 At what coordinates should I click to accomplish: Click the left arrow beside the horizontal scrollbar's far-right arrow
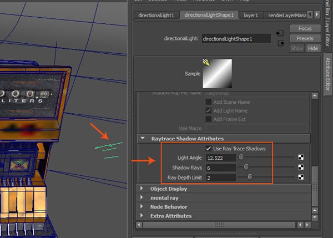click(x=300, y=225)
